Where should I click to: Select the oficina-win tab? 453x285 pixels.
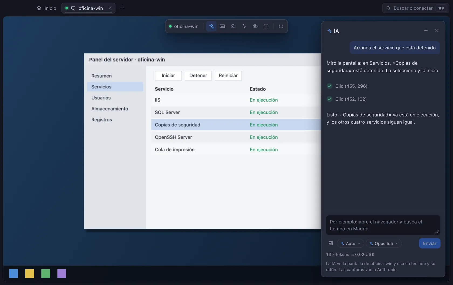(88, 8)
